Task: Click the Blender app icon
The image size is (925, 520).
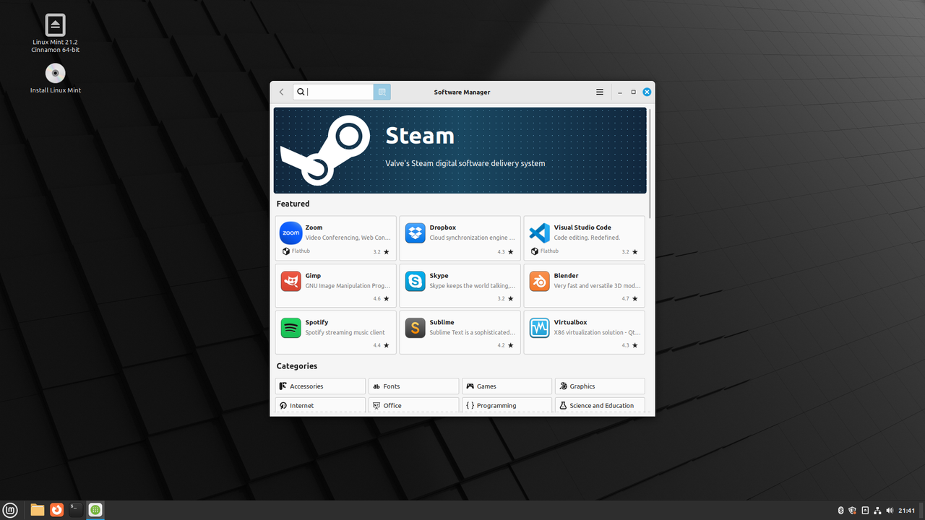Action: (x=539, y=281)
